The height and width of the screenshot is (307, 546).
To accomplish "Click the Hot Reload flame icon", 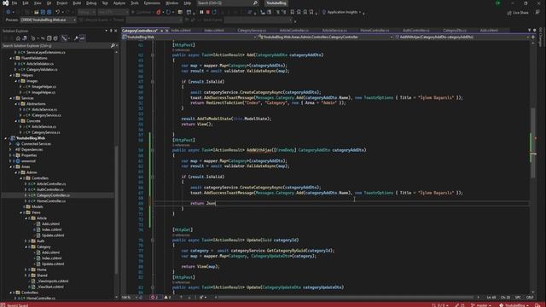I will [x=159, y=12].
